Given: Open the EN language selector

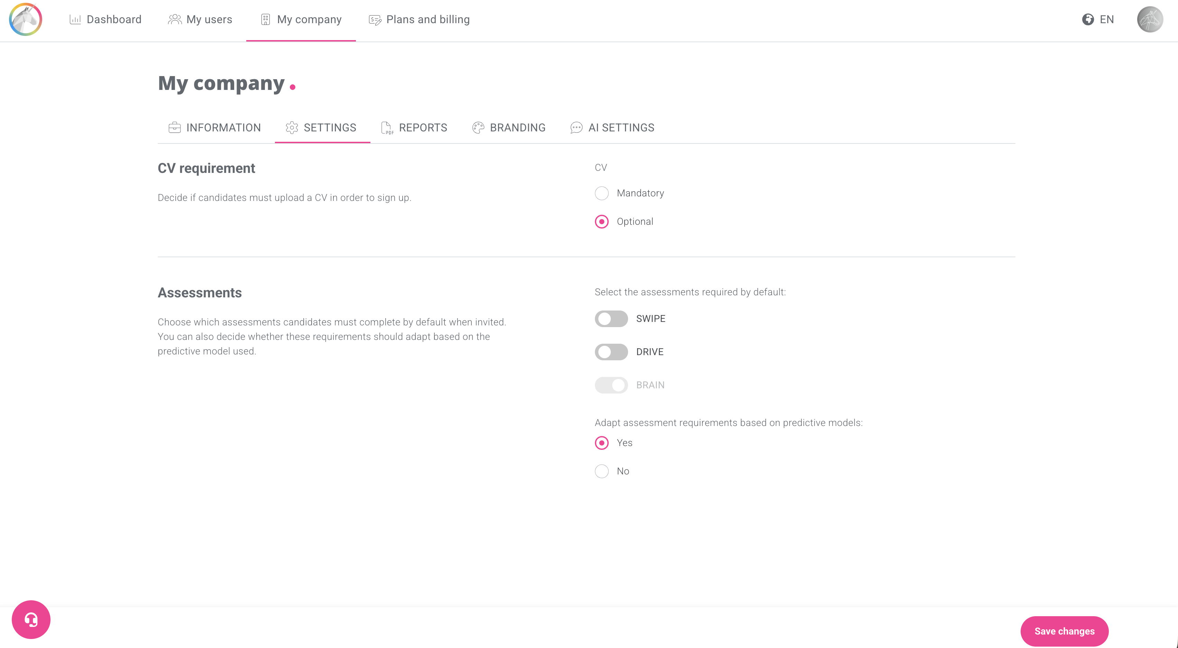Looking at the screenshot, I should coord(1106,19).
